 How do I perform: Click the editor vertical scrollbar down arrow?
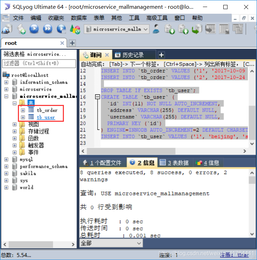(252, 144)
